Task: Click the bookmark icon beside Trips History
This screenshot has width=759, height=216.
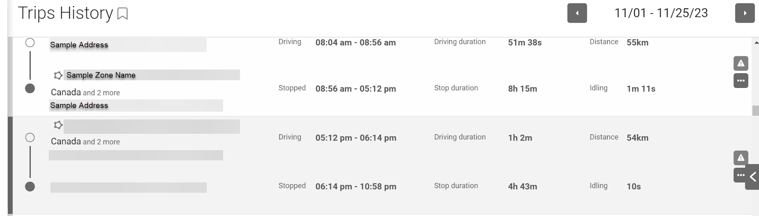Action: [122, 14]
